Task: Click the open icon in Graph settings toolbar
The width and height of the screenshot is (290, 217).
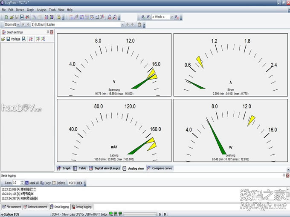Action: click(x=3, y=39)
